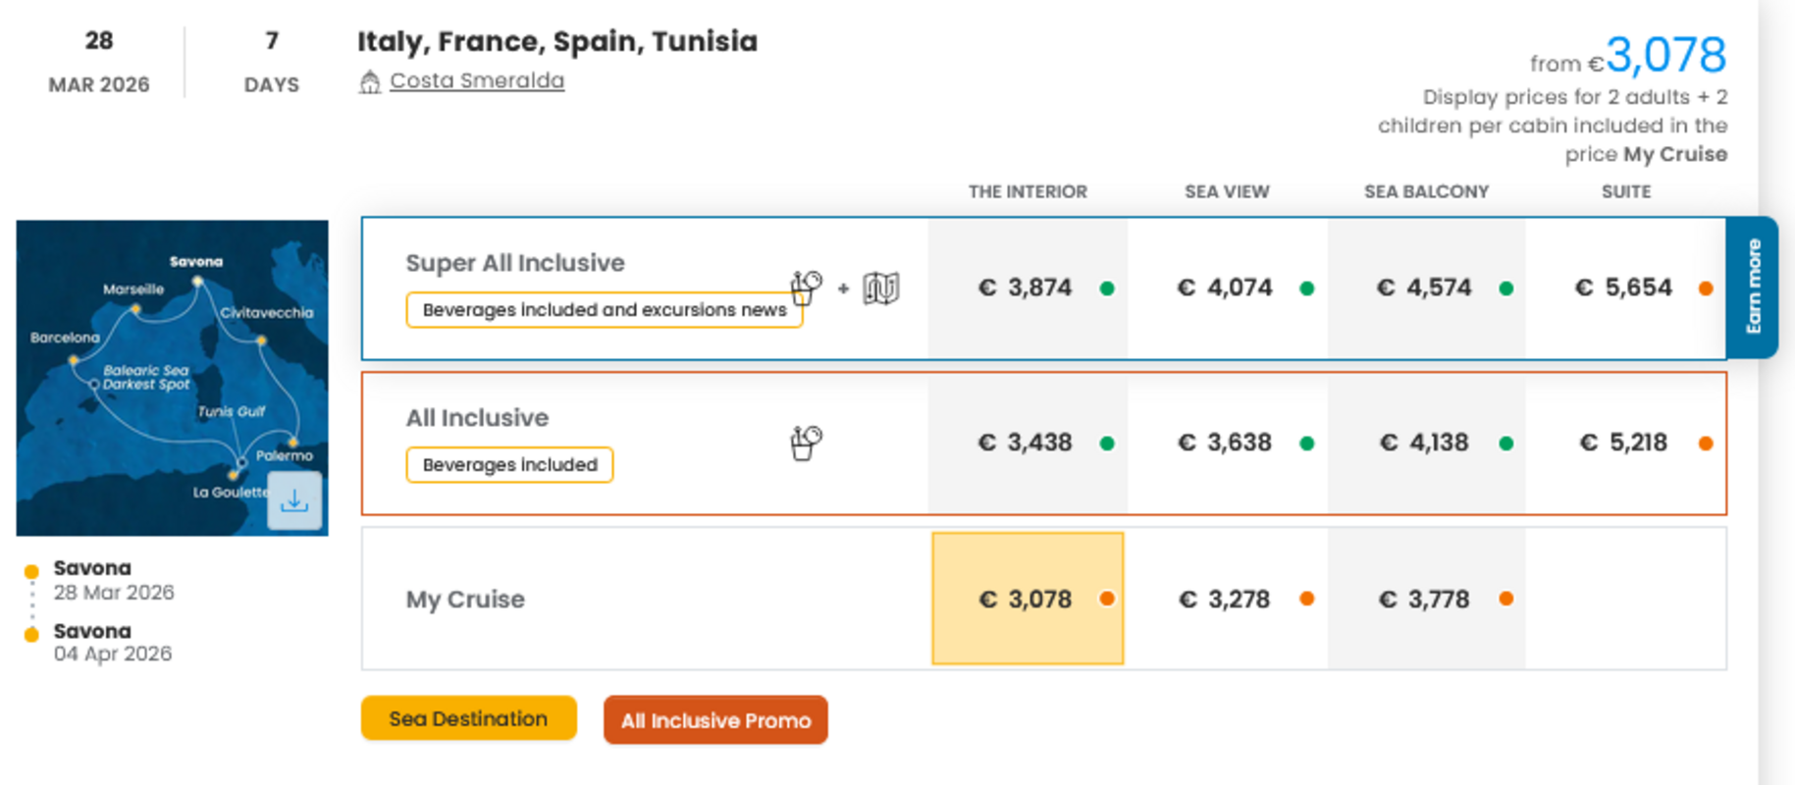The image size is (1795, 785).
Task: Select All Inclusive Sea View price € 3,638
Action: point(1225,443)
